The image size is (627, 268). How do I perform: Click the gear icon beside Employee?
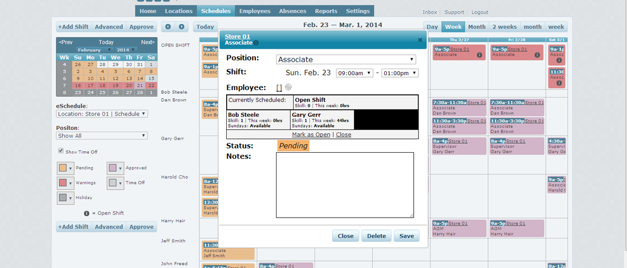coord(288,87)
